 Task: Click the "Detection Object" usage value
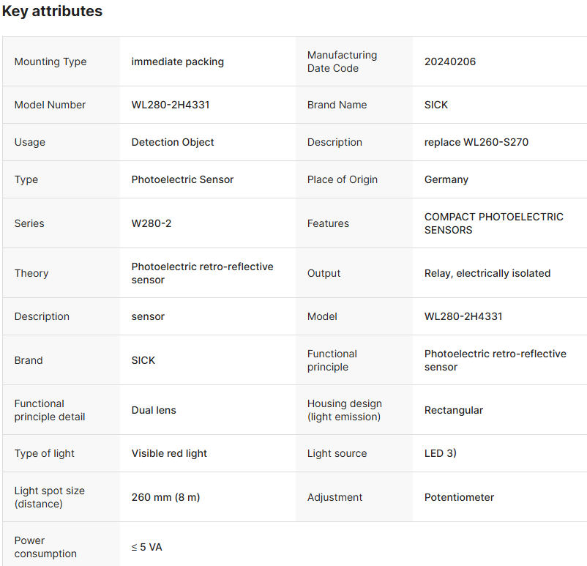point(173,142)
